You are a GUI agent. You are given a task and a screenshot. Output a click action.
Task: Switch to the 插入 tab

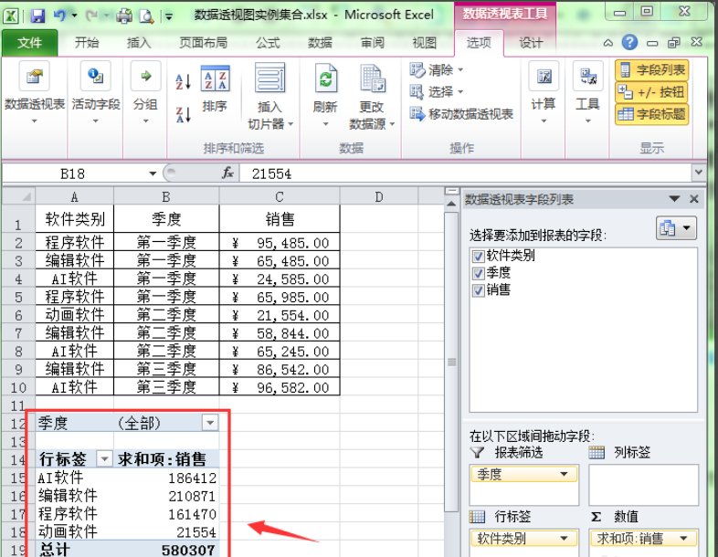point(139,43)
